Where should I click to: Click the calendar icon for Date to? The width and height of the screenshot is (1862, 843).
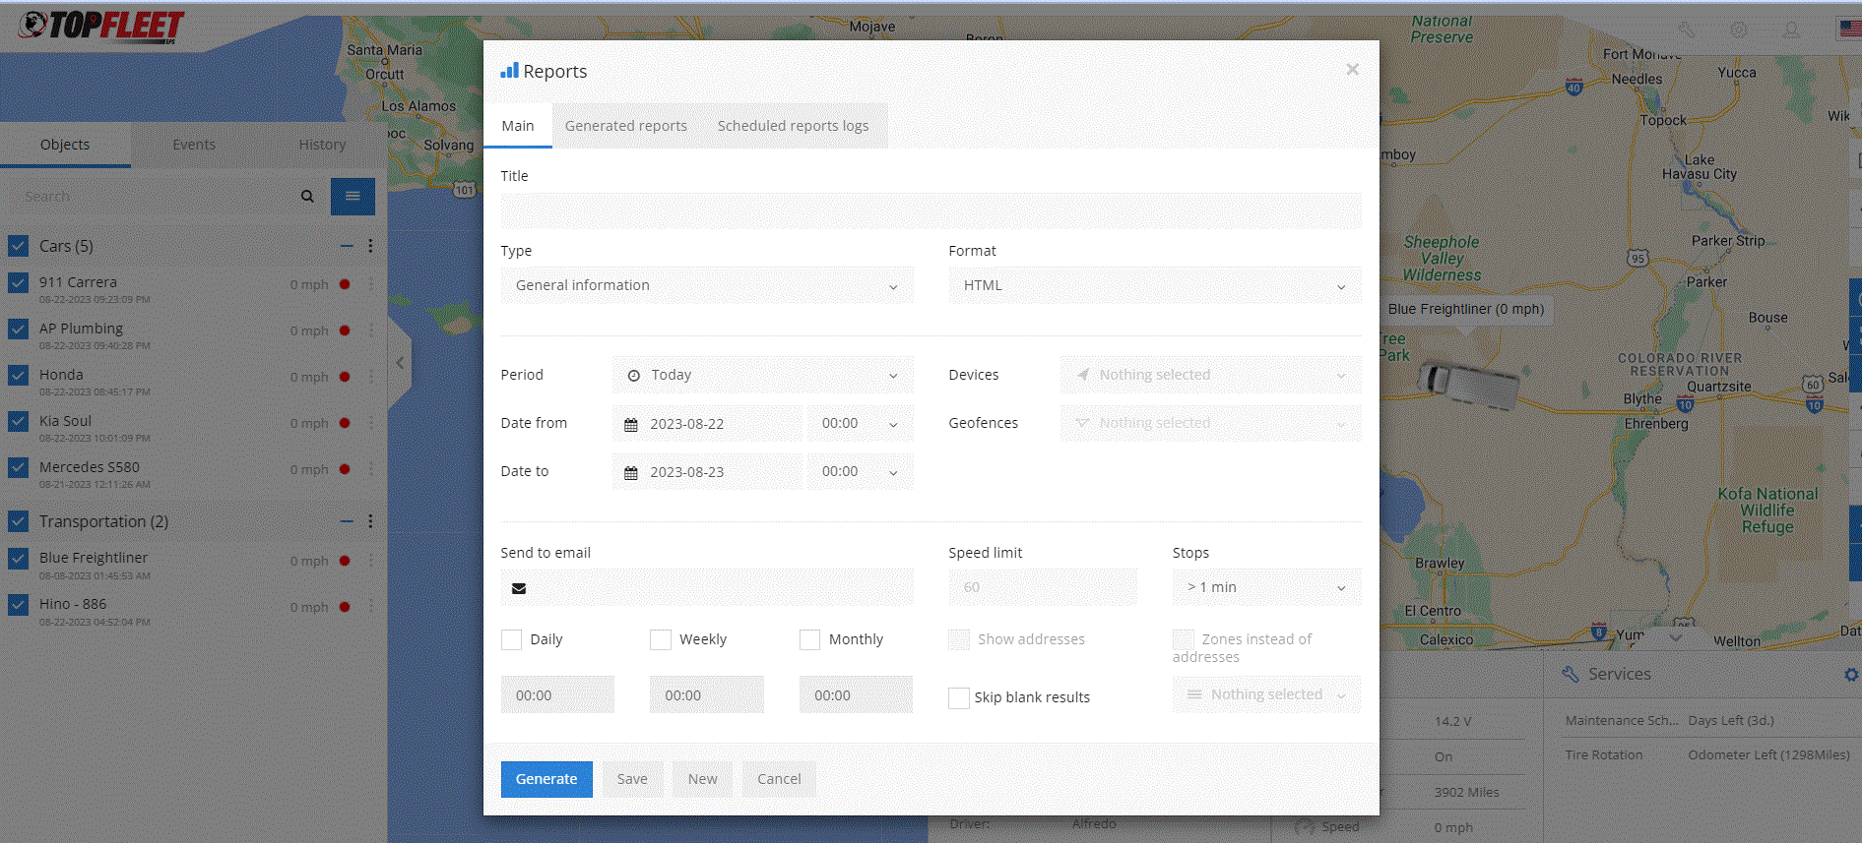(631, 473)
